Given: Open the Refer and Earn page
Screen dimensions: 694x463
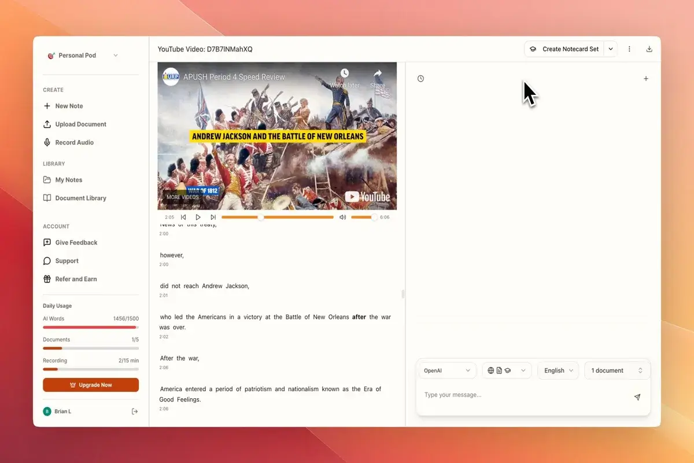Looking at the screenshot, I should 76,279.
